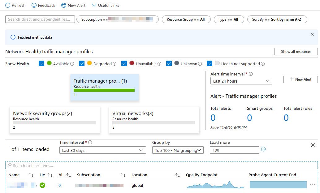Click the load more arrow icon
The image size is (320, 193).
coord(263,149)
